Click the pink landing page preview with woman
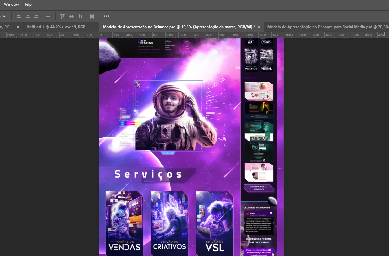The width and height of the screenshot is (389, 256). point(259,91)
